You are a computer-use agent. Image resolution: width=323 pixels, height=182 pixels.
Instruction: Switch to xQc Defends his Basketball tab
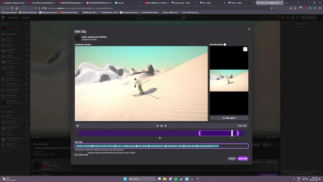[42, 3]
